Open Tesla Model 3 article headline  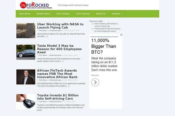[x=60, y=49]
